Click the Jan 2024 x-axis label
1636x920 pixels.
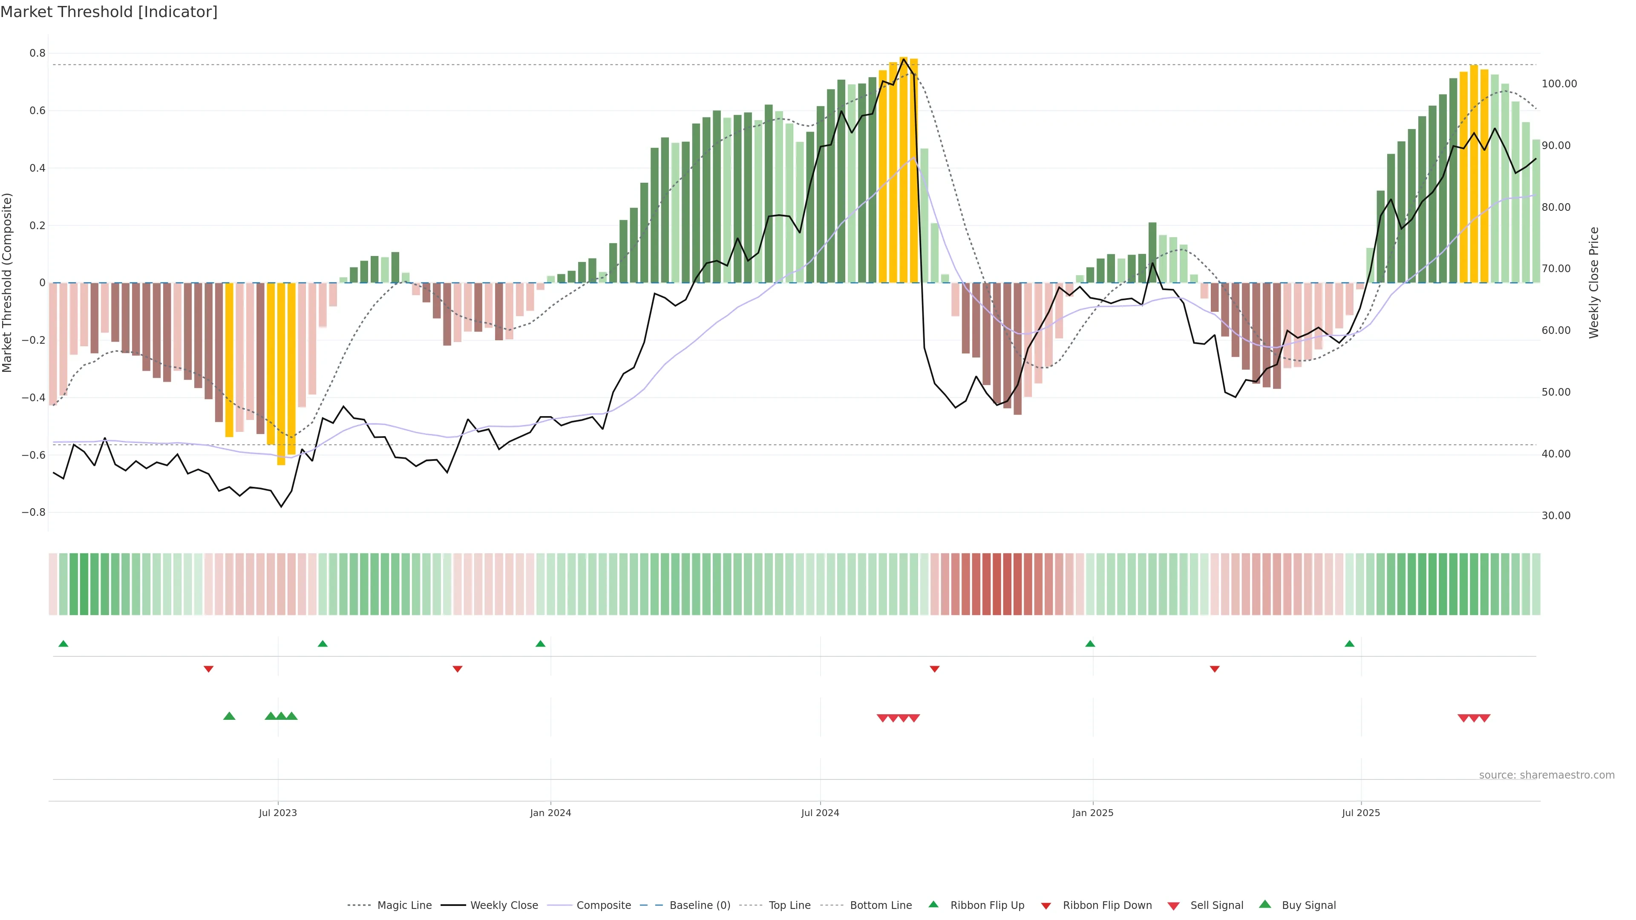pyautogui.click(x=550, y=813)
